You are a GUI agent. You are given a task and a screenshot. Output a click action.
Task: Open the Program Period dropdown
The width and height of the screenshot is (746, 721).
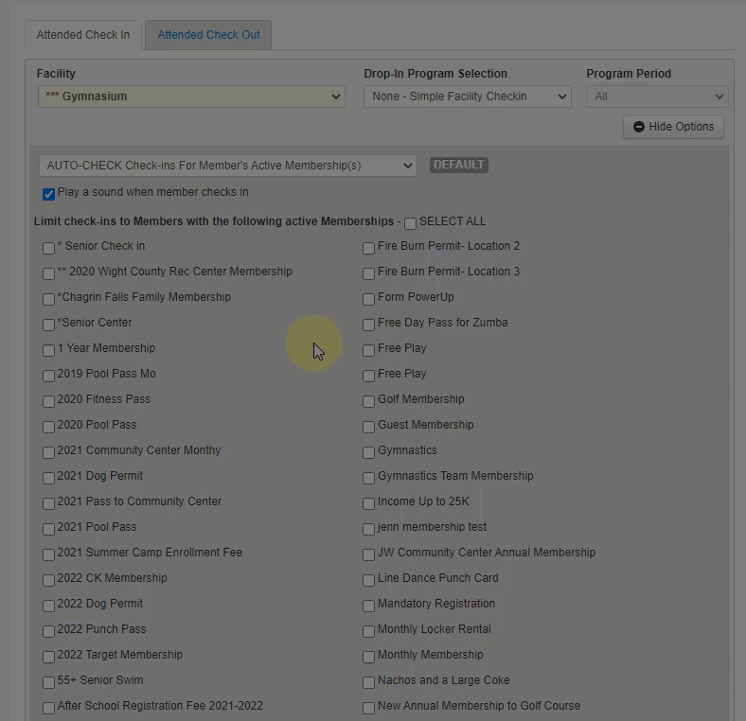pos(656,97)
